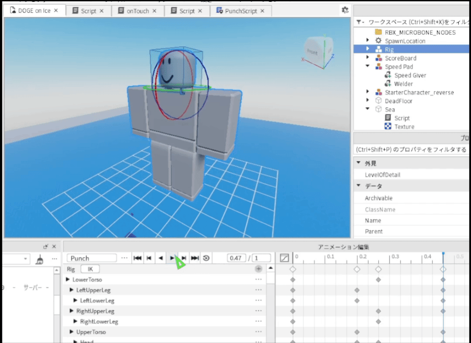Viewport: 471px width, 343px height.
Task: Expand the LeftUpperLeg track
Action: pyautogui.click(x=71, y=290)
